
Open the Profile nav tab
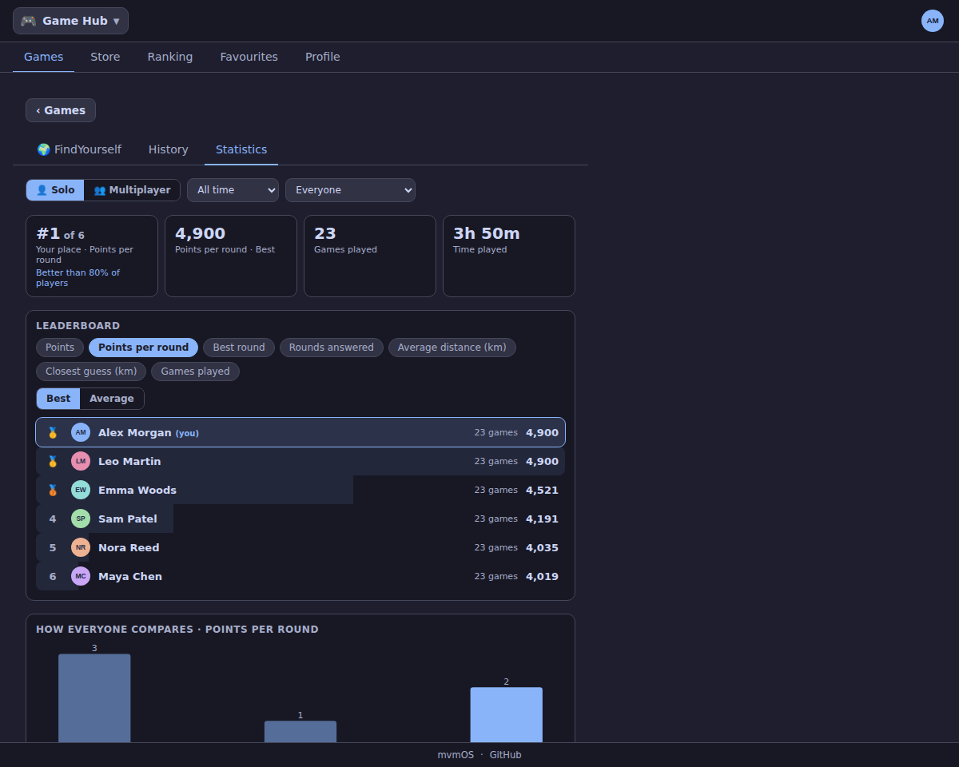[x=323, y=57]
